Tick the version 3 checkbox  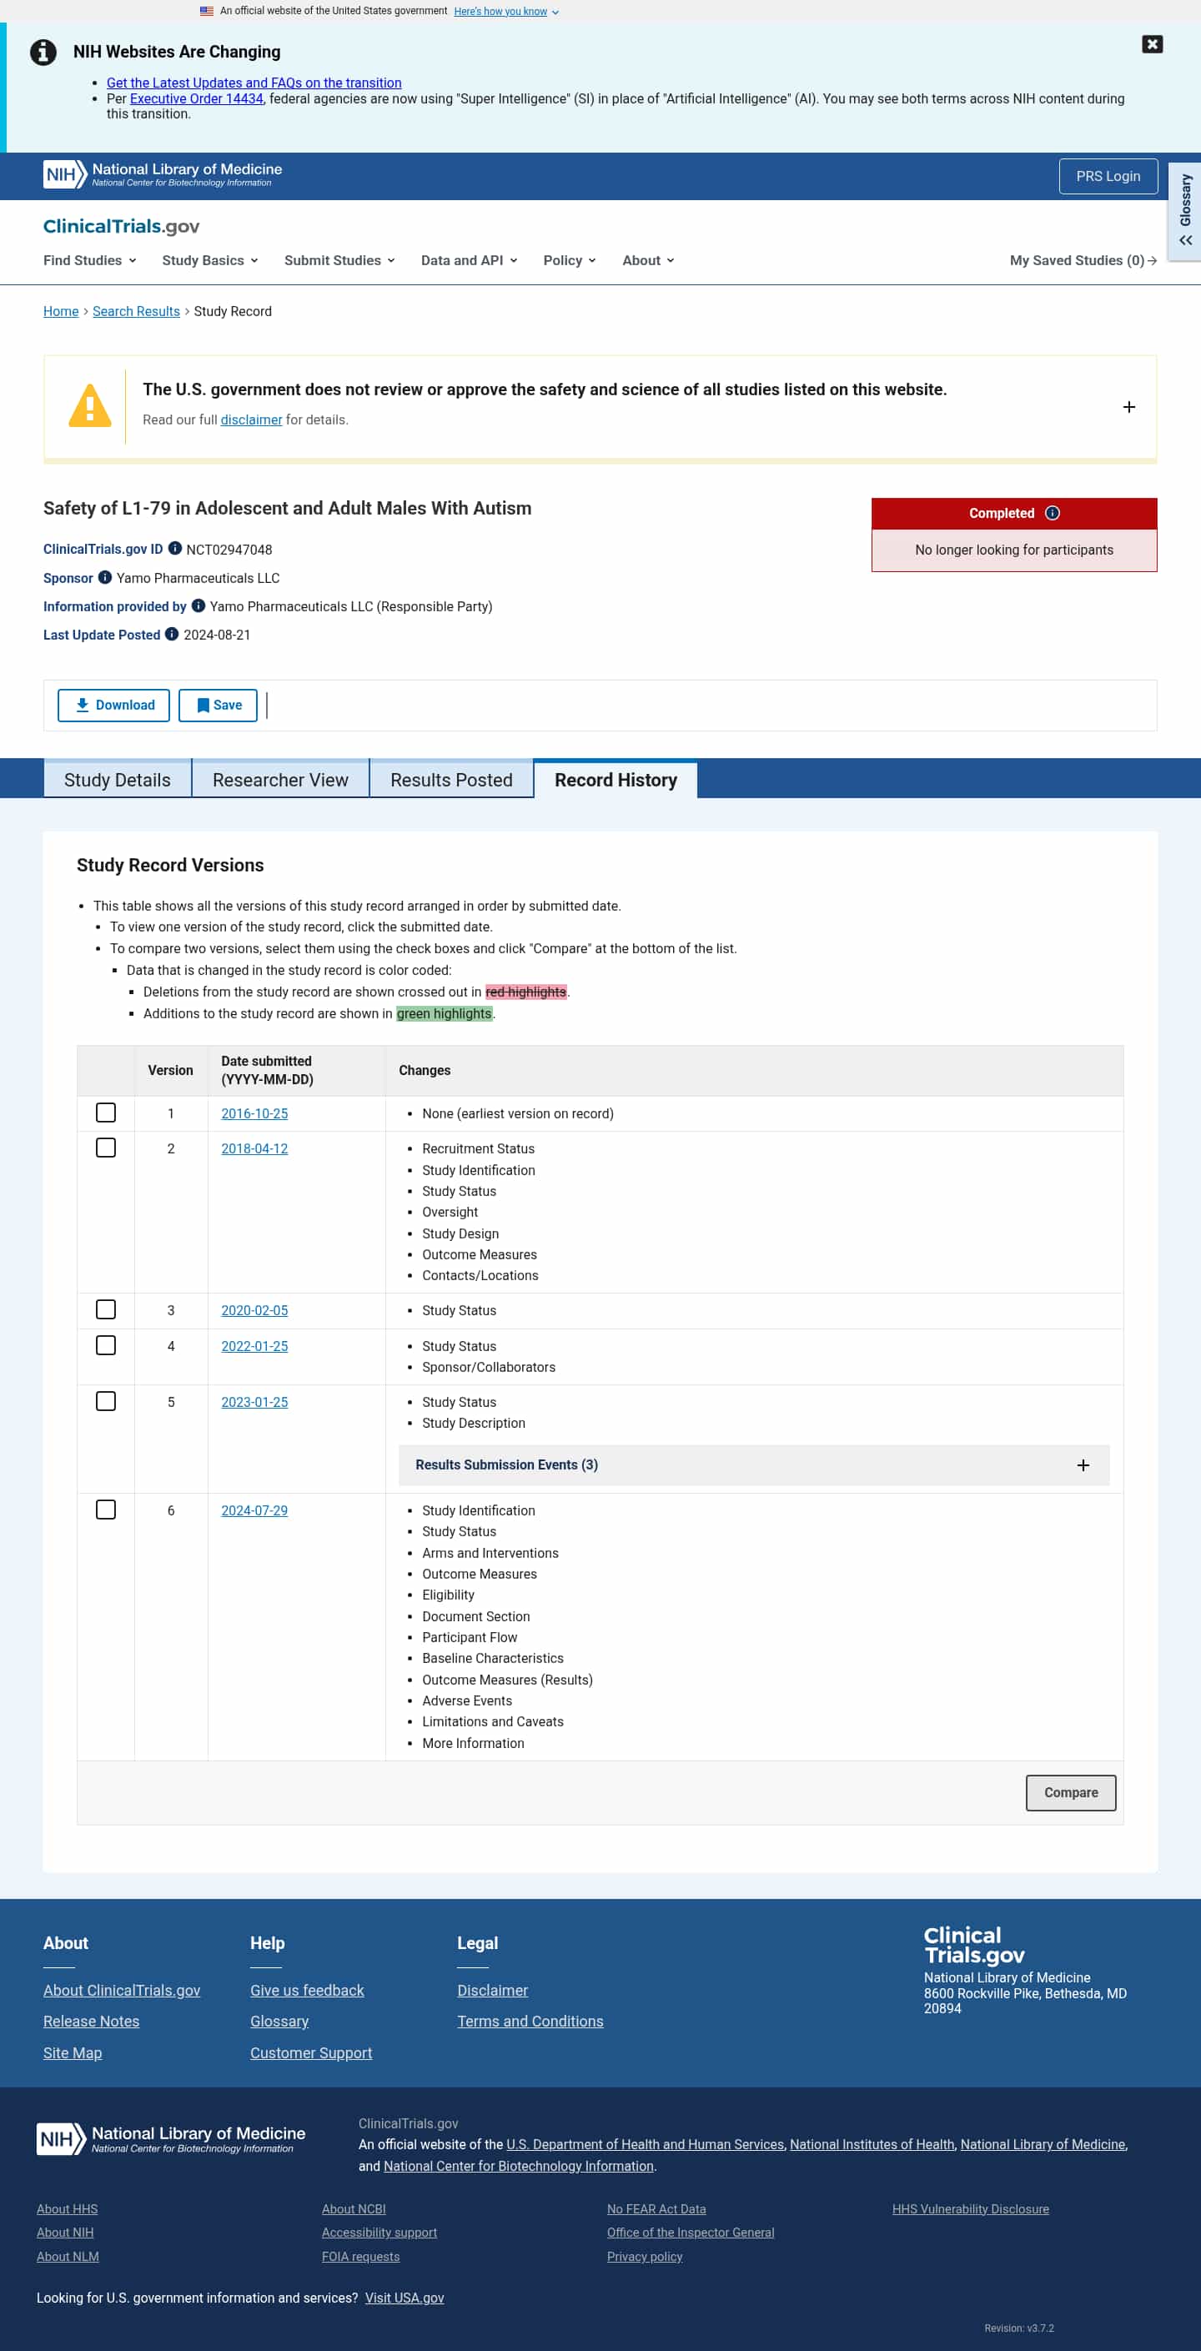coord(106,1309)
